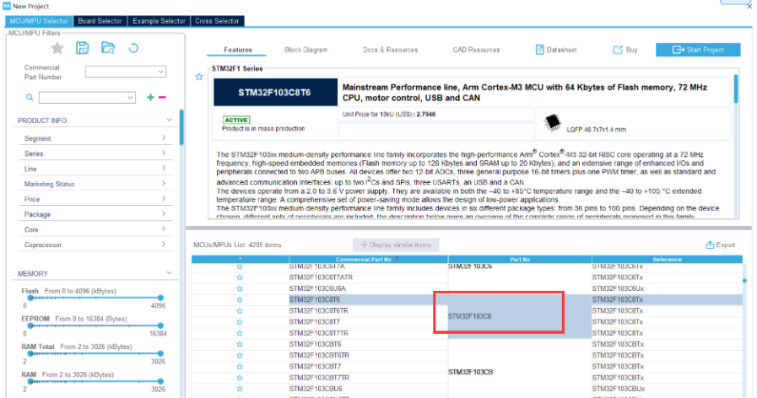757x398 pixels.
Task: Collapse the MEMORY section
Action: [x=169, y=273]
